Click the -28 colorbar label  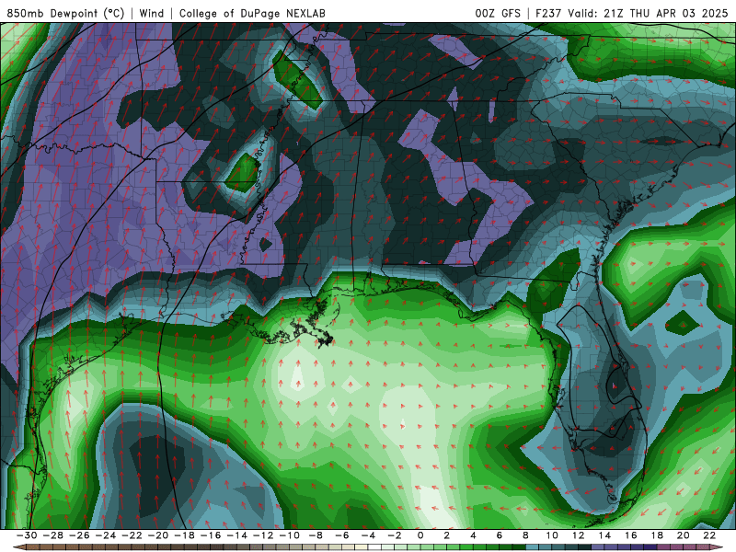[53, 535]
